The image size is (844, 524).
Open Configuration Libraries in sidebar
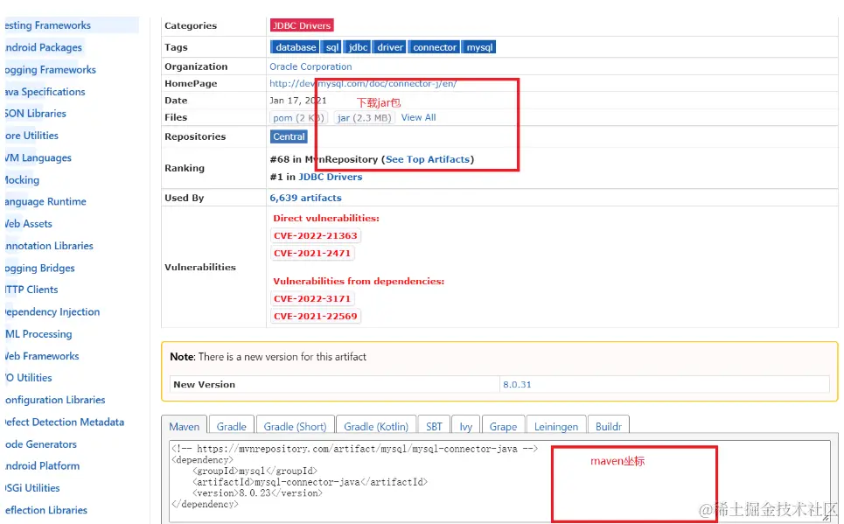point(54,400)
